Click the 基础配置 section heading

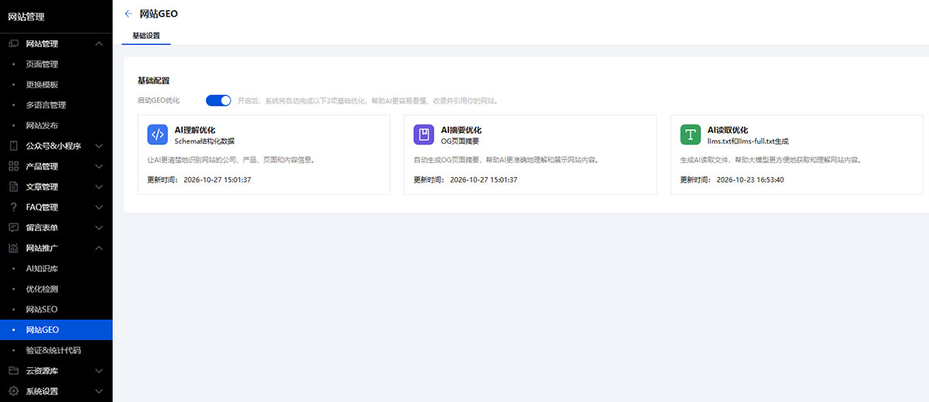(x=153, y=80)
